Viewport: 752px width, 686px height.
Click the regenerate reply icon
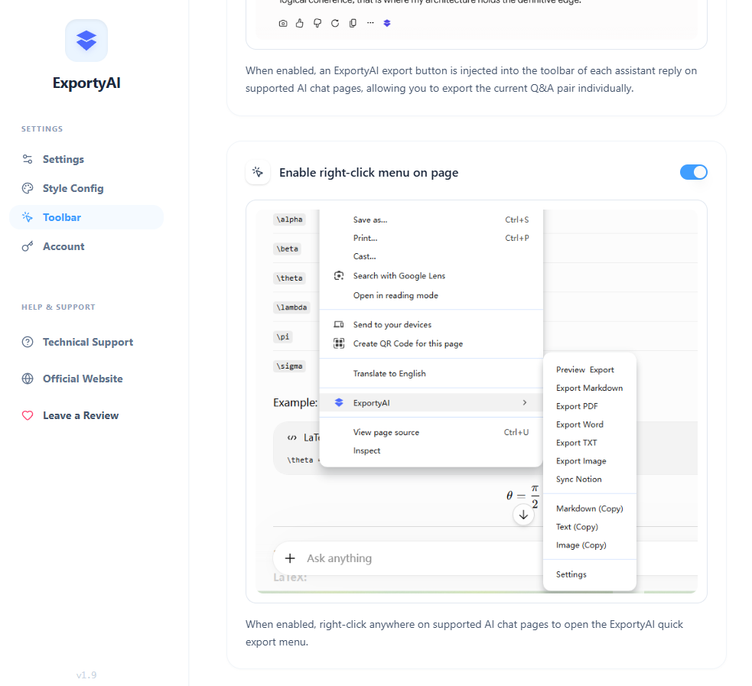coord(335,23)
